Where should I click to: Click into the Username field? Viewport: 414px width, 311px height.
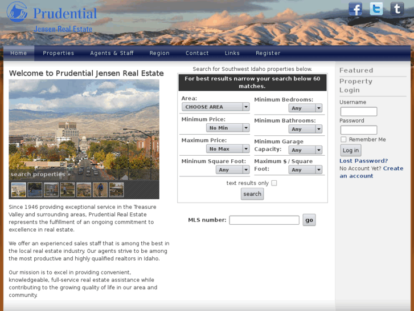(x=359, y=112)
